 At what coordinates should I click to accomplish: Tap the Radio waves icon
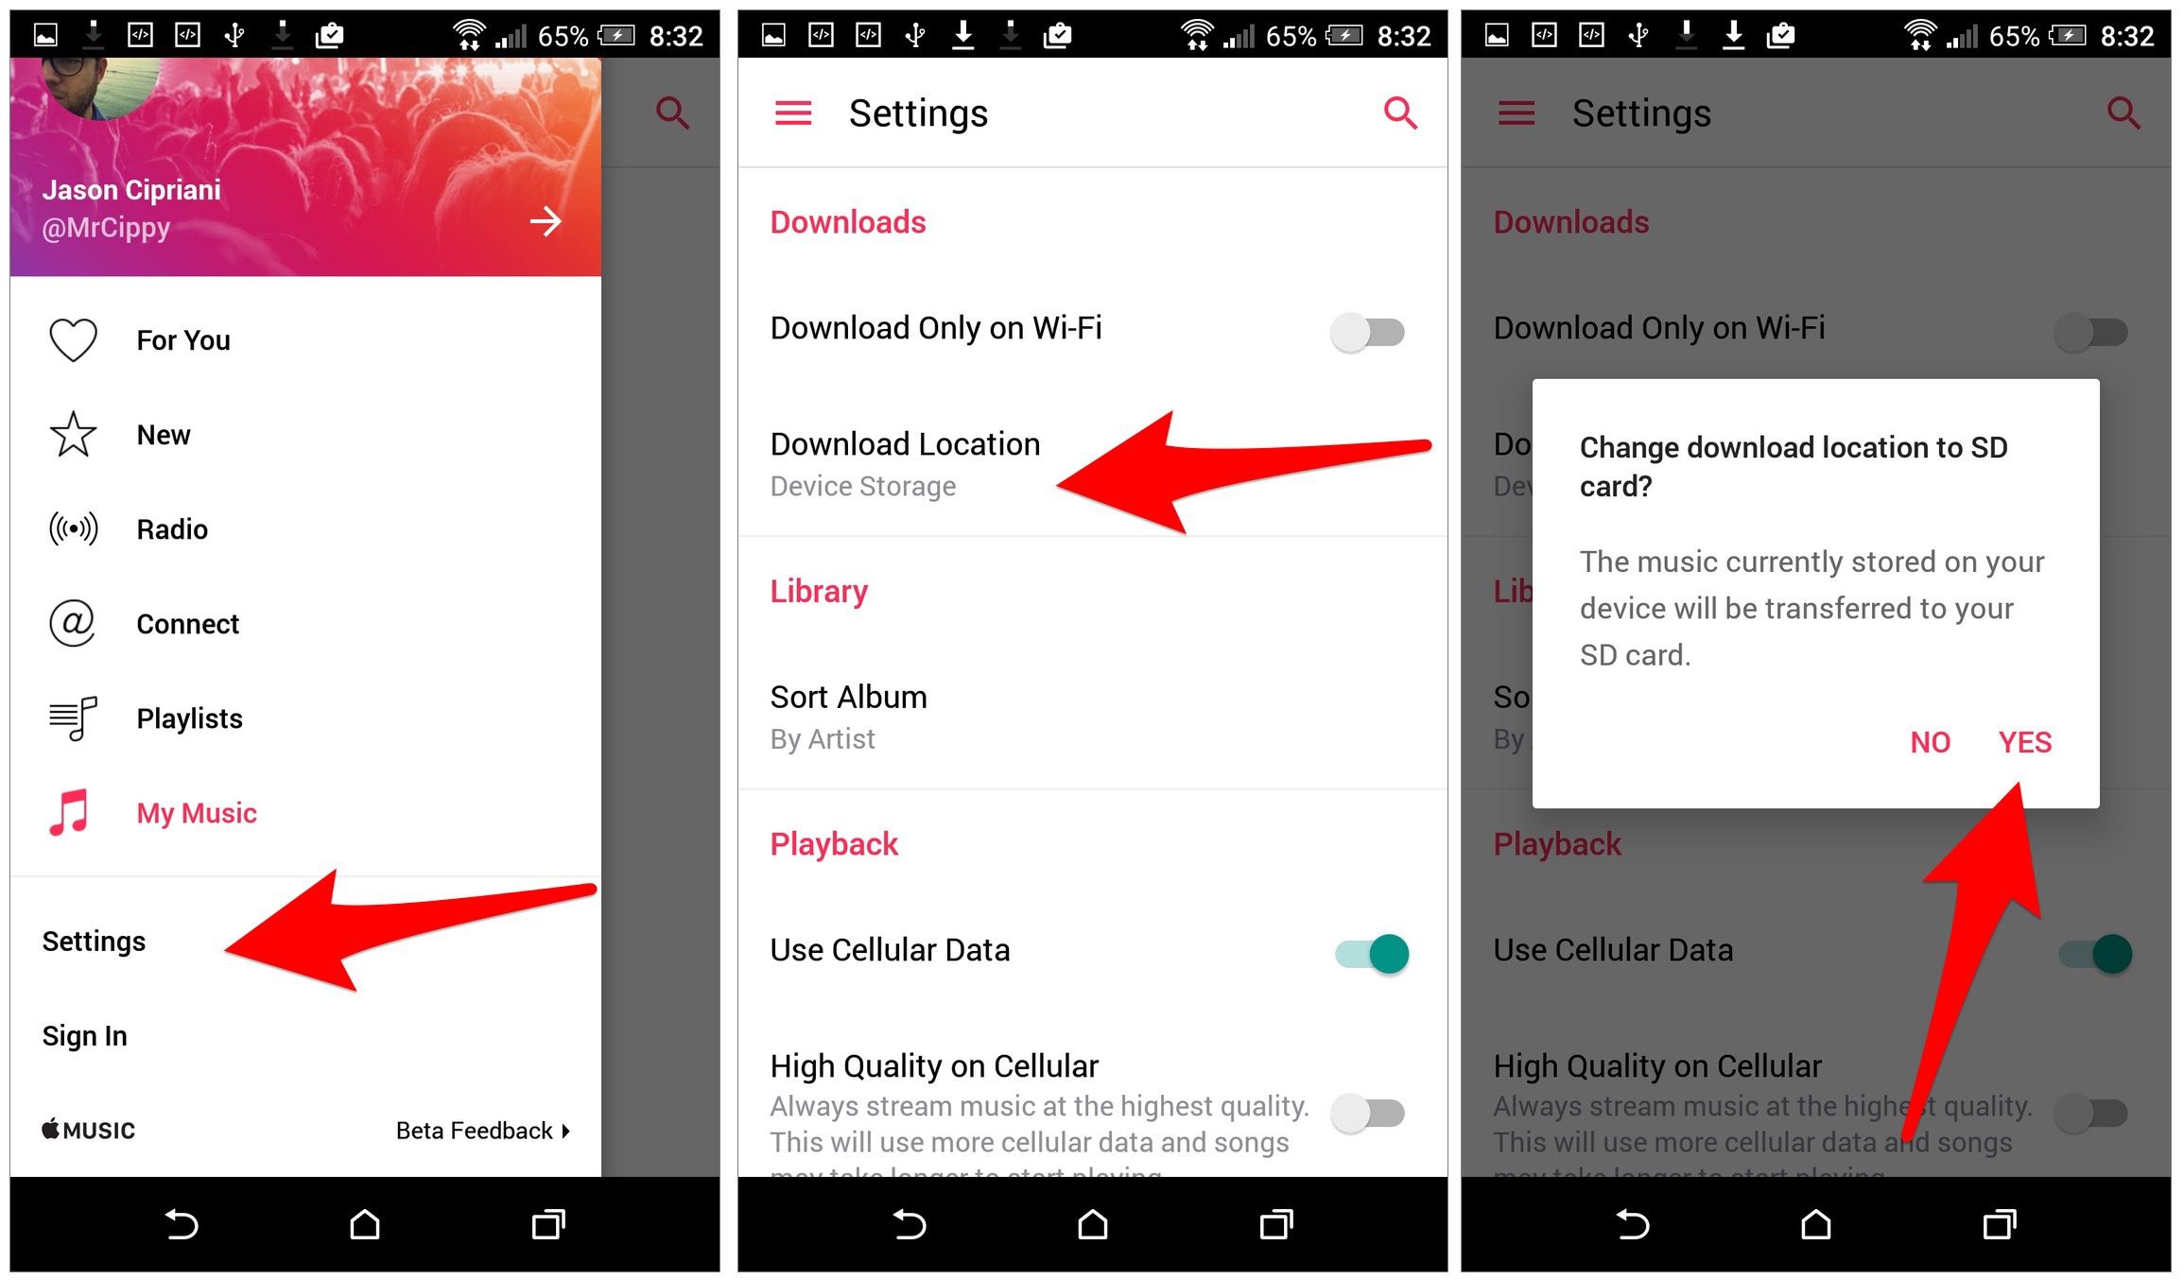coord(70,530)
